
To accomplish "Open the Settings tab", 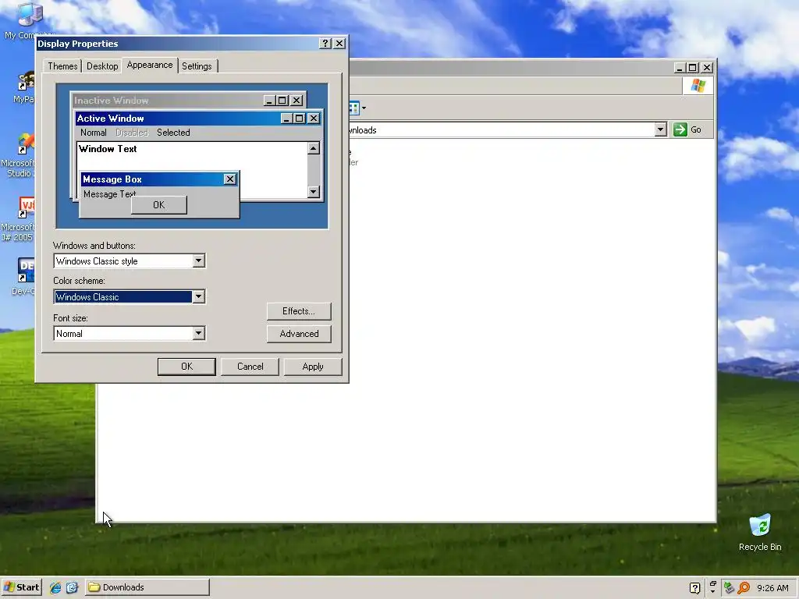I will point(197,66).
